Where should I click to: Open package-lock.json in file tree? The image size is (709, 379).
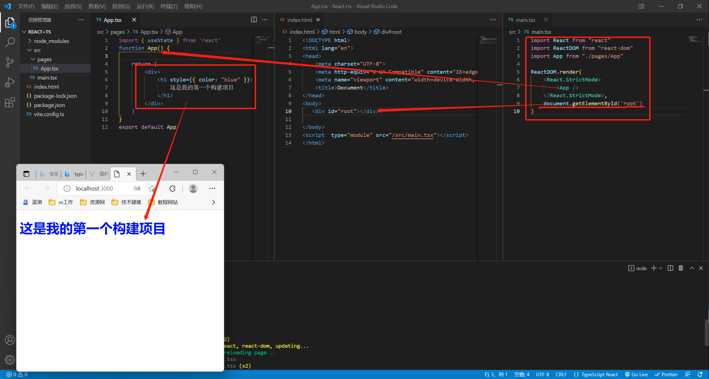pyautogui.click(x=55, y=96)
